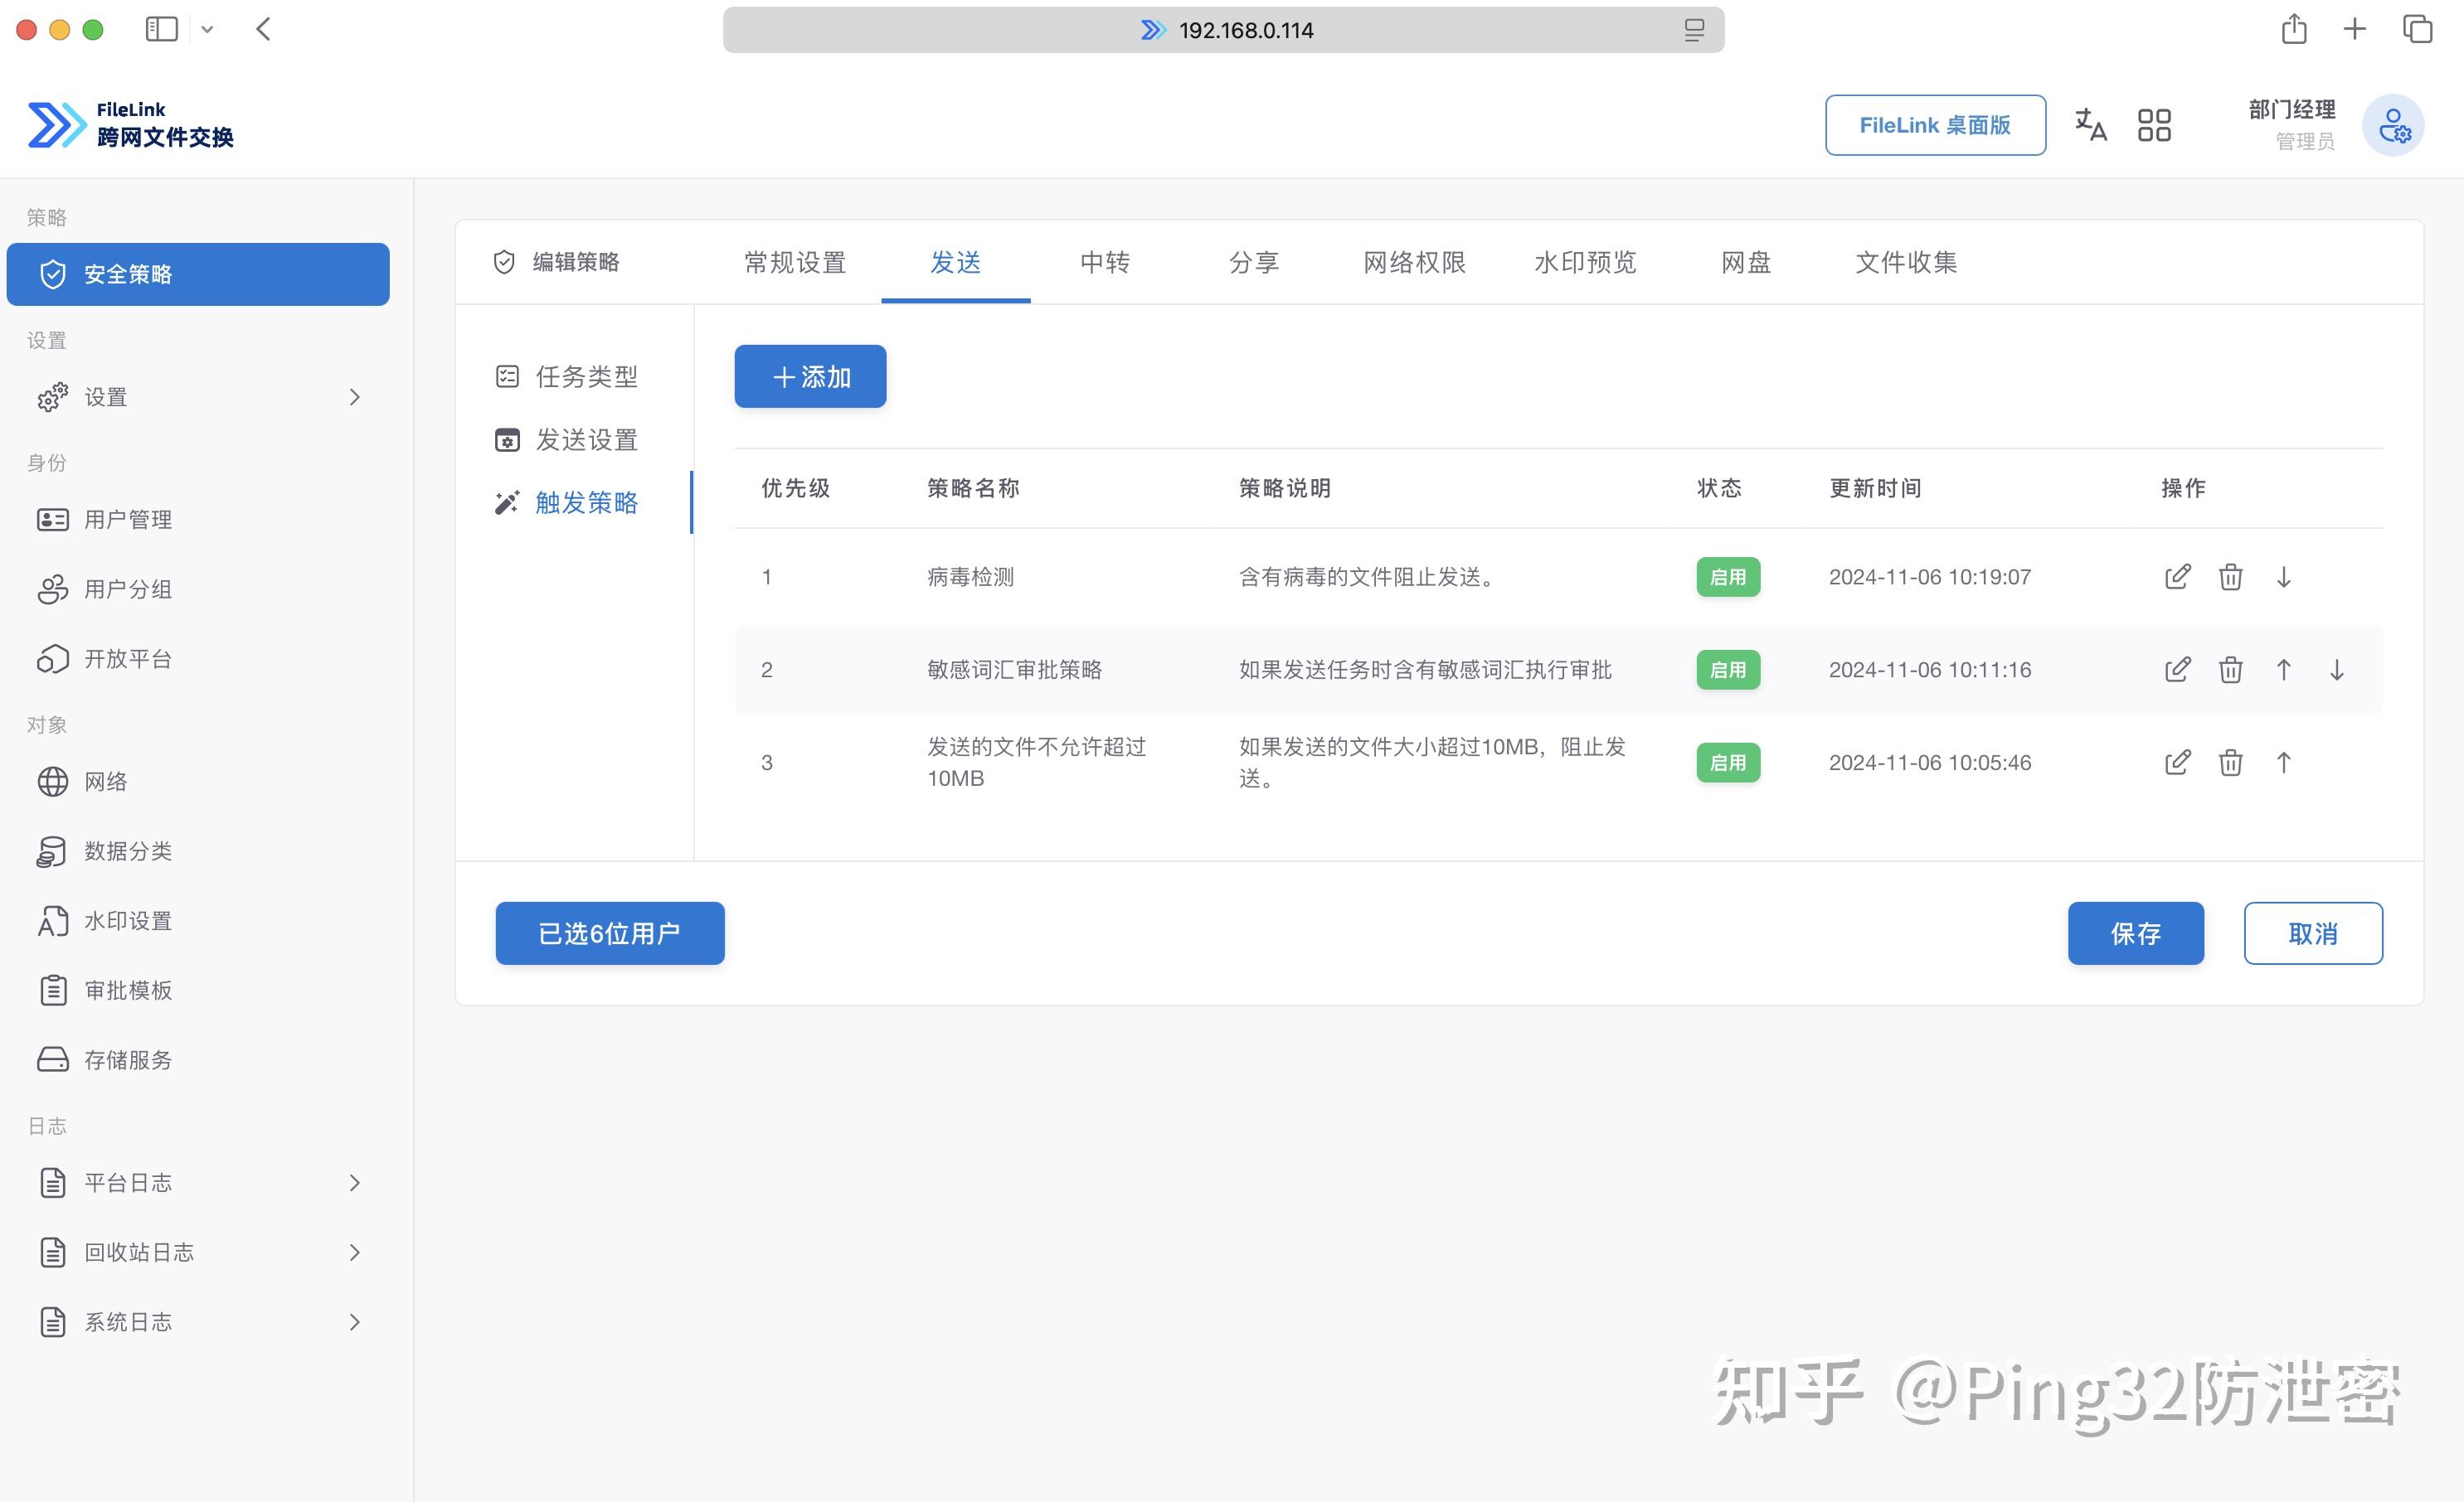Open the 部门经理 user avatar

pyautogui.click(x=2393, y=125)
